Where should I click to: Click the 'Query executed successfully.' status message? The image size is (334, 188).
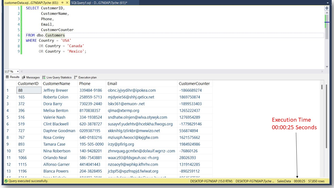(28, 181)
